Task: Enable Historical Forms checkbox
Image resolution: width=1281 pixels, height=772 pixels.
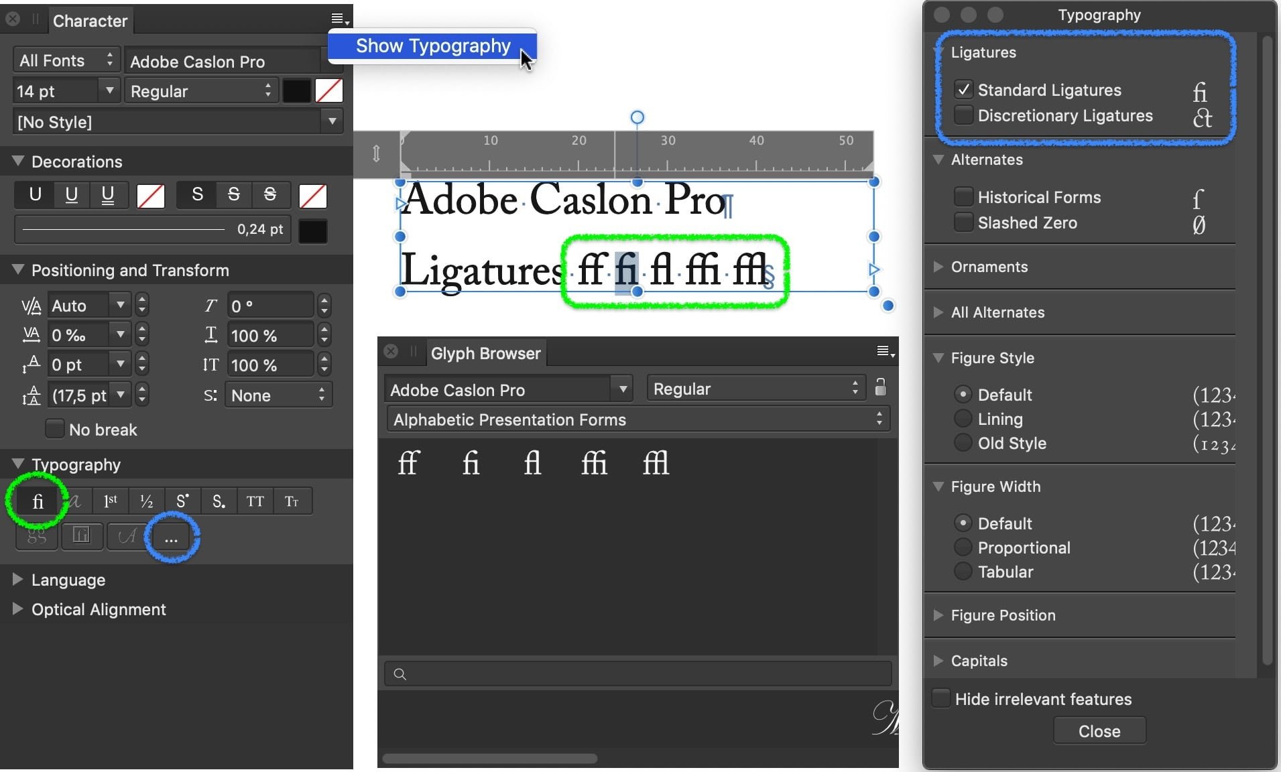Action: tap(963, 196)
